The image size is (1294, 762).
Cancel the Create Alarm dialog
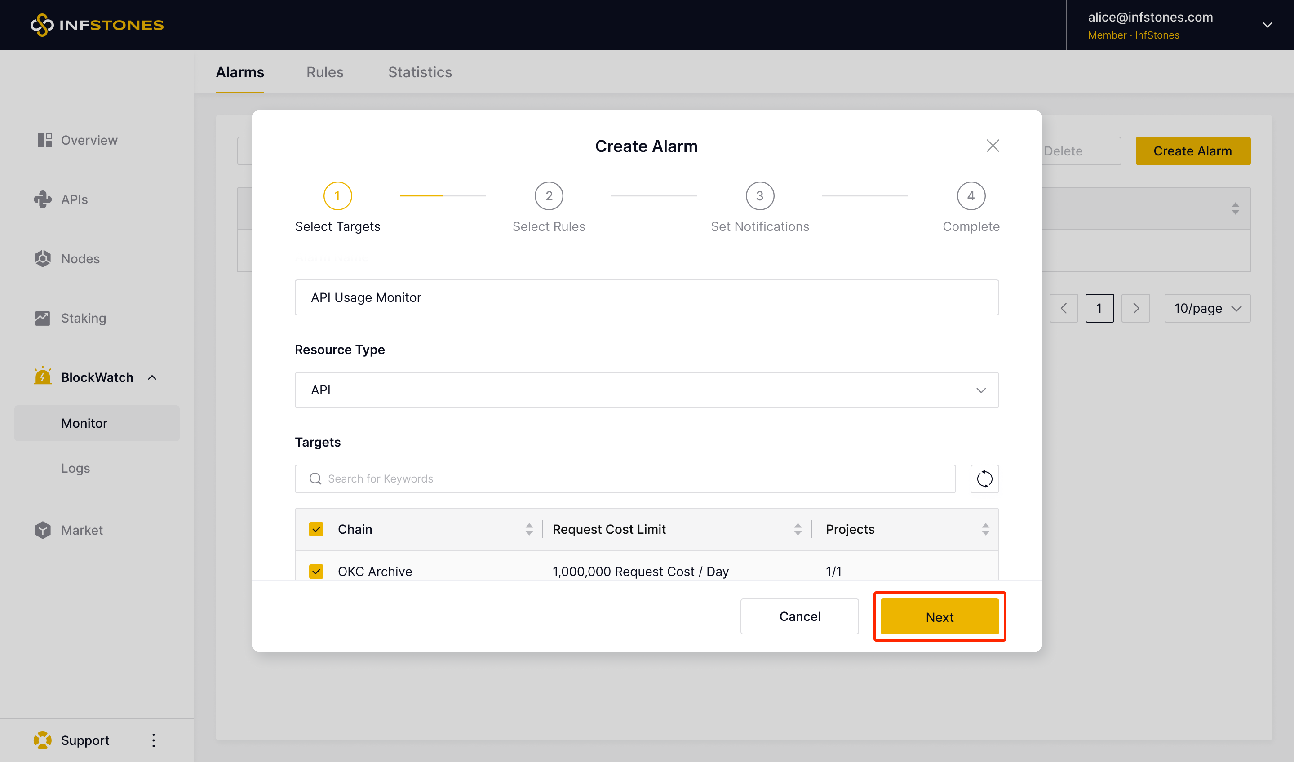[799, 616]
